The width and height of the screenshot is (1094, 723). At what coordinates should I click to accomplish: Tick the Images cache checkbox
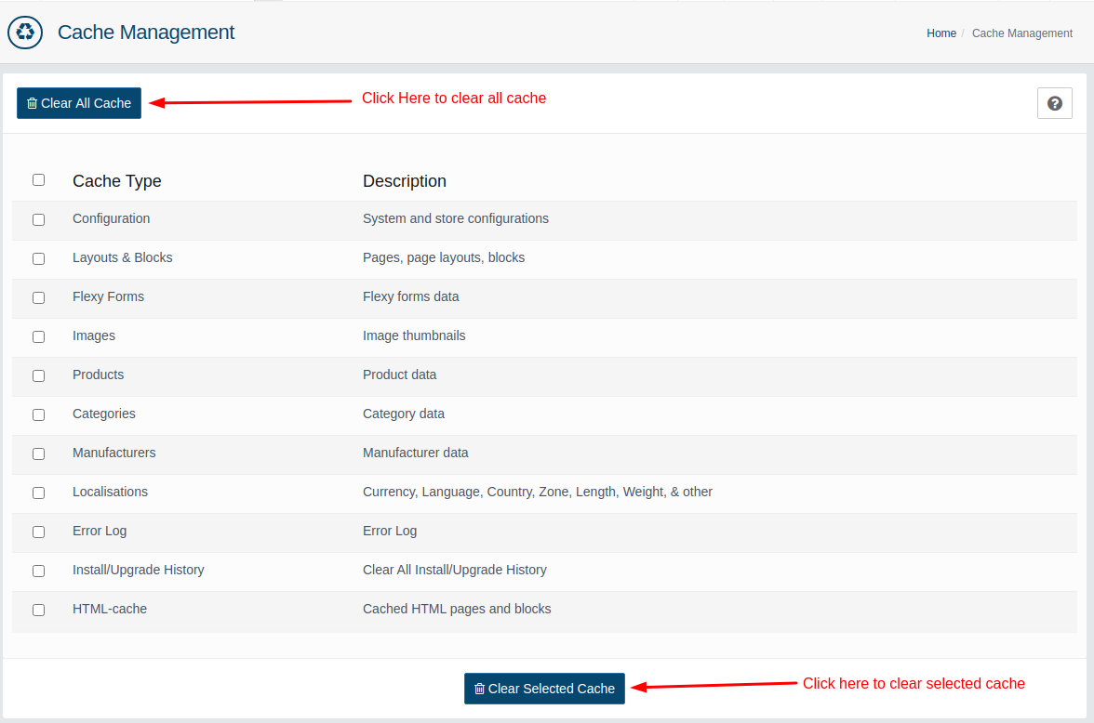pyautogui.click(x=38, y=337)
